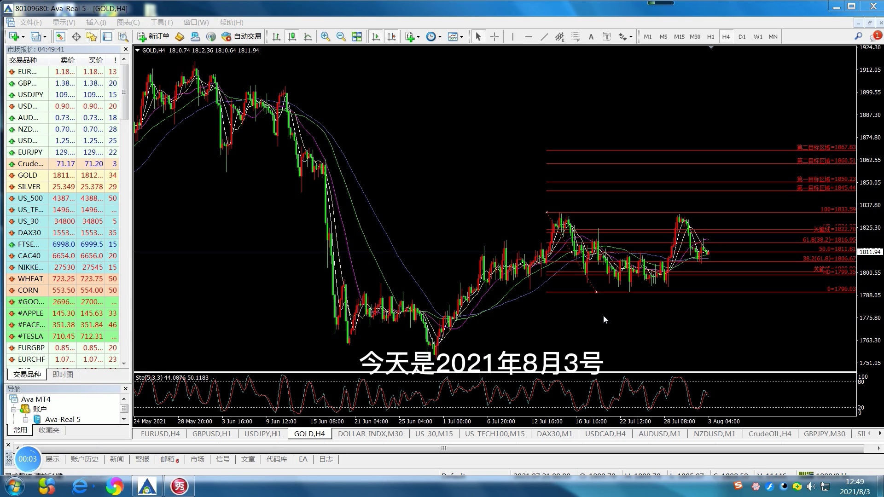The height and width of the screenshot is (497, 884).
Task: Switch to the USDJPY,H1 chart tab
Action: [x=262, y=433]
